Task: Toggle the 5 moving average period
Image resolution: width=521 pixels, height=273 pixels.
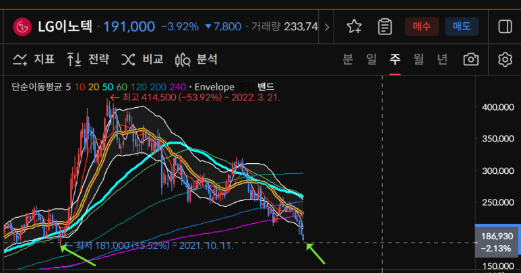Action: (x=68, y=87)
